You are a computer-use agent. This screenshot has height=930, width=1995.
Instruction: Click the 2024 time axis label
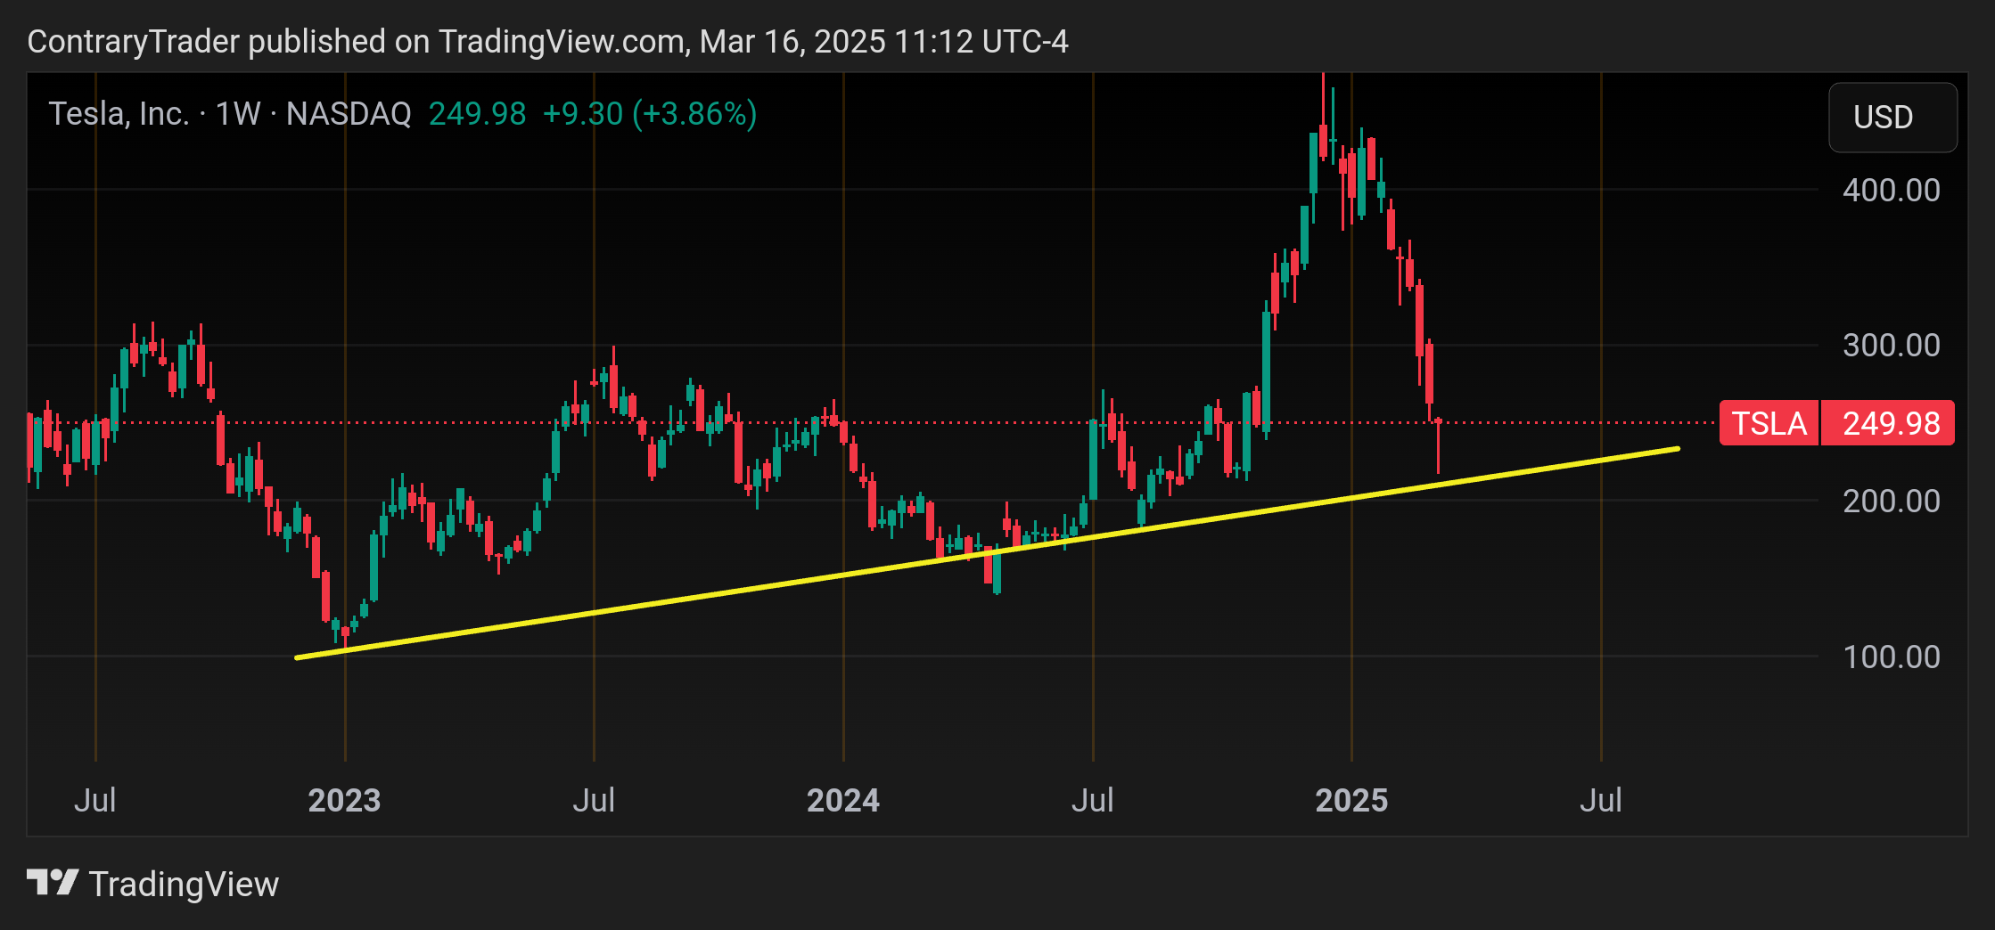click(843, 800)
